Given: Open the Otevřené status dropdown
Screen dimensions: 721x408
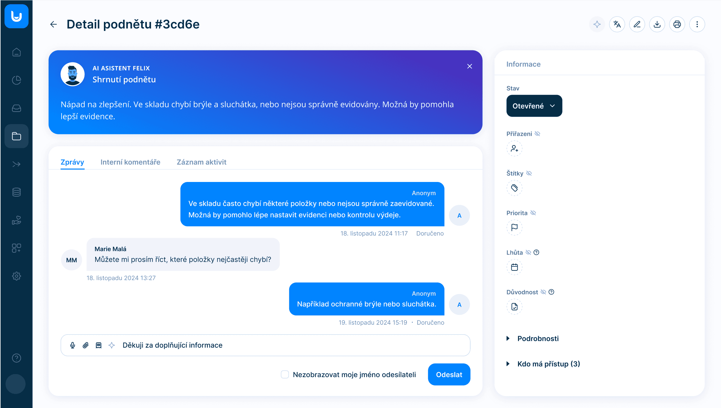Looking at the screenshot, I should click(534, 106).
